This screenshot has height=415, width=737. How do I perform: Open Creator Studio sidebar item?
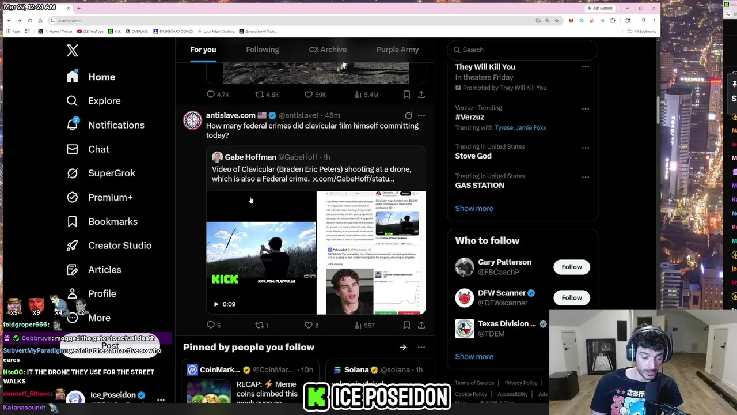click(109, 246)
